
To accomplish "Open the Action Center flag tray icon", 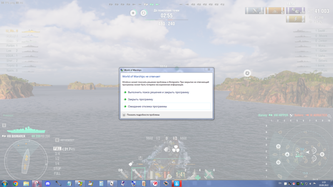I will point(315,184).
